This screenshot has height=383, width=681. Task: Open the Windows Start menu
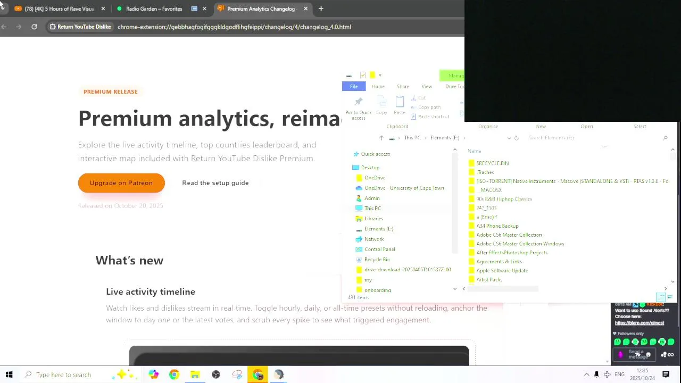click(x=9, y=374)
